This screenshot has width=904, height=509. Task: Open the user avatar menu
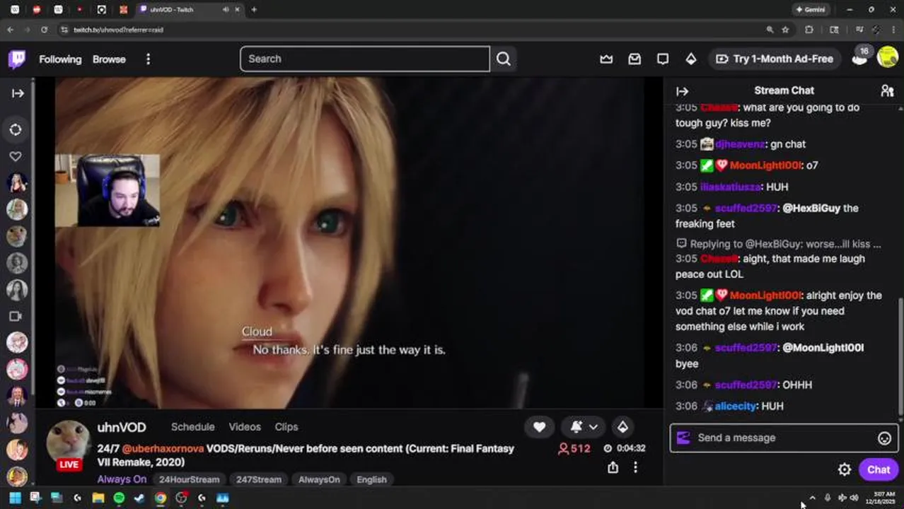coord(888,57)
